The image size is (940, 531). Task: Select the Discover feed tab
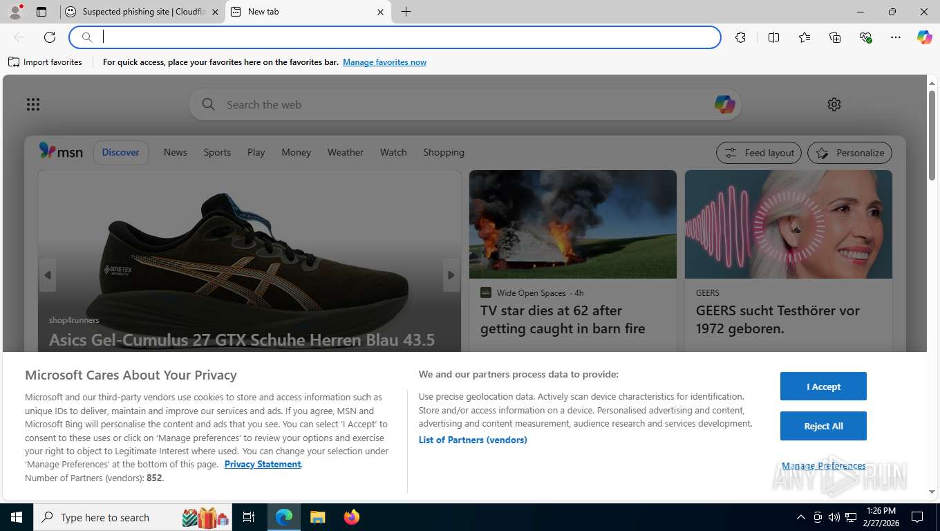click(x=121, y=152)
